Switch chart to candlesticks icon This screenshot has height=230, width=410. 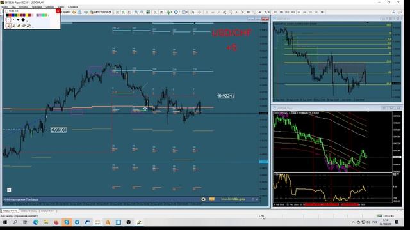coord(123,12)
